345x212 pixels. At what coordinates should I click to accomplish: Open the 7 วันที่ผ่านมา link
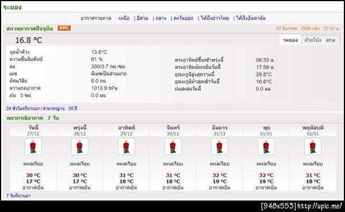[x=18, y=195]
